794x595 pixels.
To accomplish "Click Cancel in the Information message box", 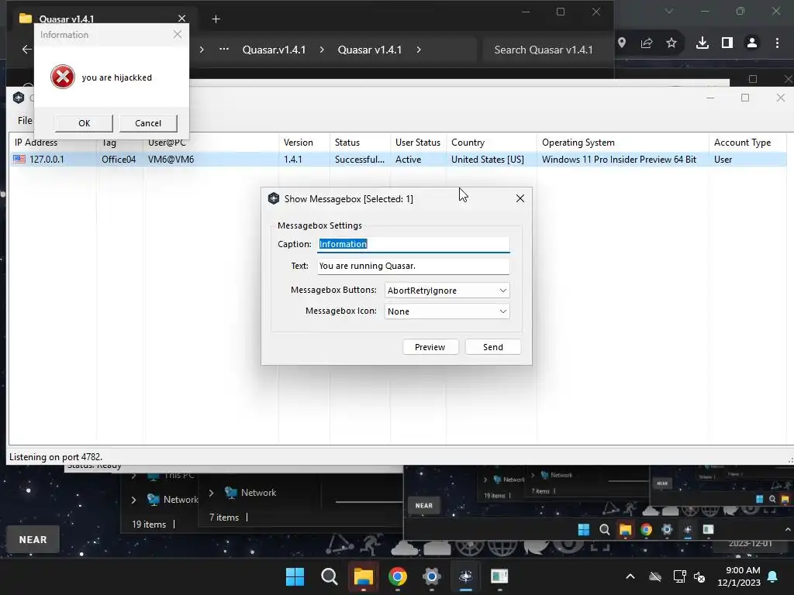I will click(x=148, y=123).
